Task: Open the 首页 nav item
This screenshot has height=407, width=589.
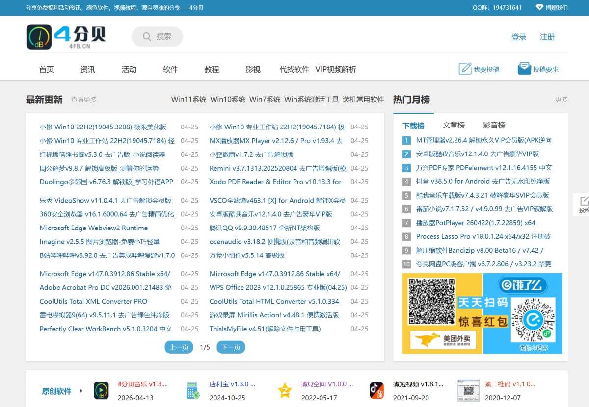Action: 47,69
